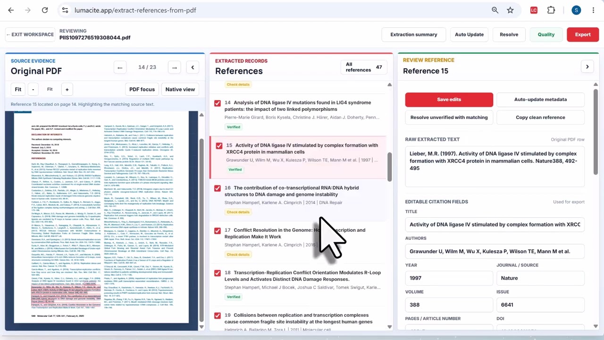Click Auto Update in top toolbar
604x340 pixels.
(469, 34)
